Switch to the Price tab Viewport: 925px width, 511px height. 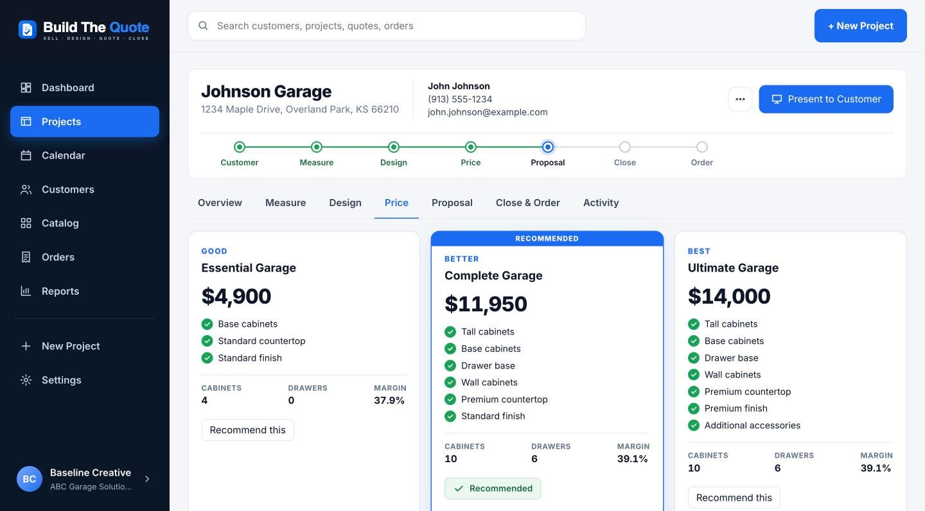(396, 203)
